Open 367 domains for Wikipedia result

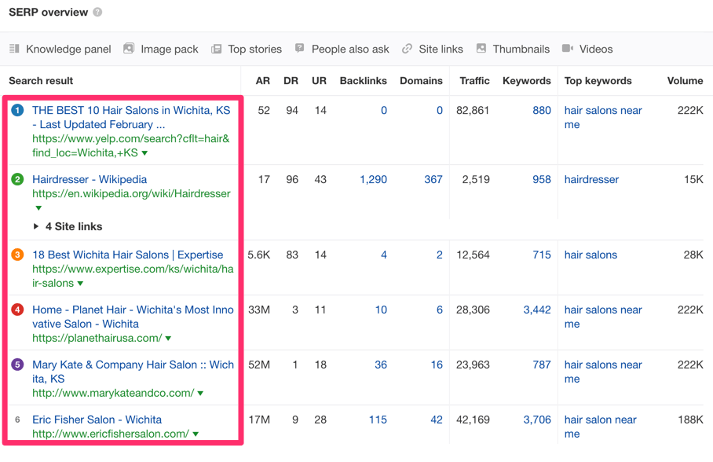(433, 180)
